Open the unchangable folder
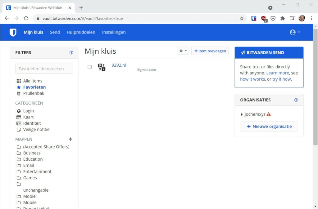This screenshot has height=209, width=318. click(x=36, y=190)
